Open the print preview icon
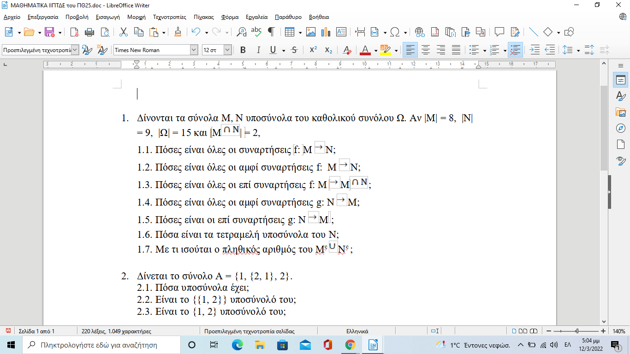Viewport: 630px width, 354px height. tap(105, 32)
